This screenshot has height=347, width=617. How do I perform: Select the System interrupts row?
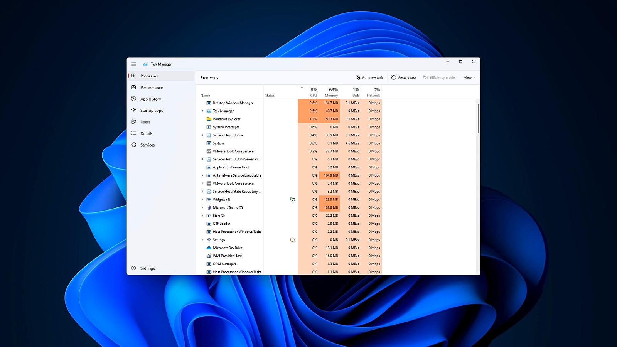point(290,127)
